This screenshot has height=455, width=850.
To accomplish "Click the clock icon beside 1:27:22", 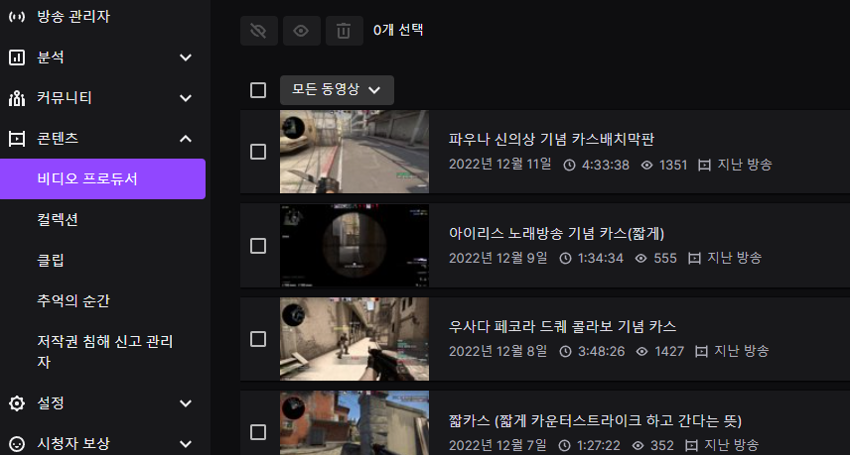I will [x=564, y=445].
